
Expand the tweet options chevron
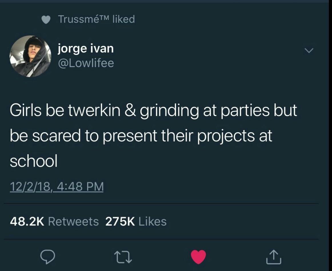(309, 50)
